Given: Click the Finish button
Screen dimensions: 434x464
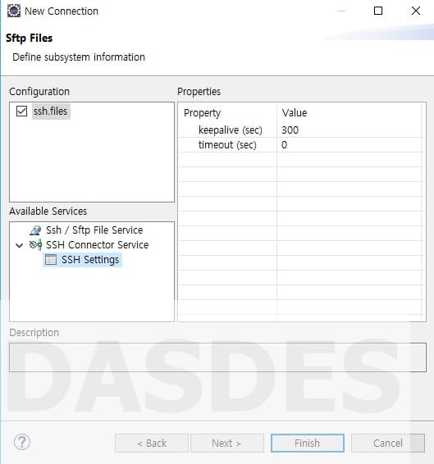Looking at the screenshot, I should 308,443.
